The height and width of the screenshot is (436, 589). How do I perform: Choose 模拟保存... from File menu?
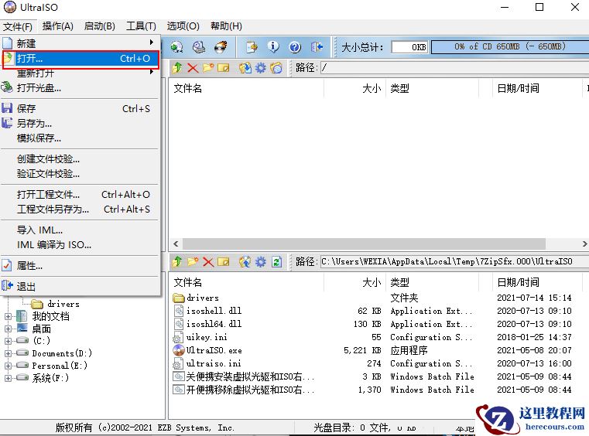[80, 138]
